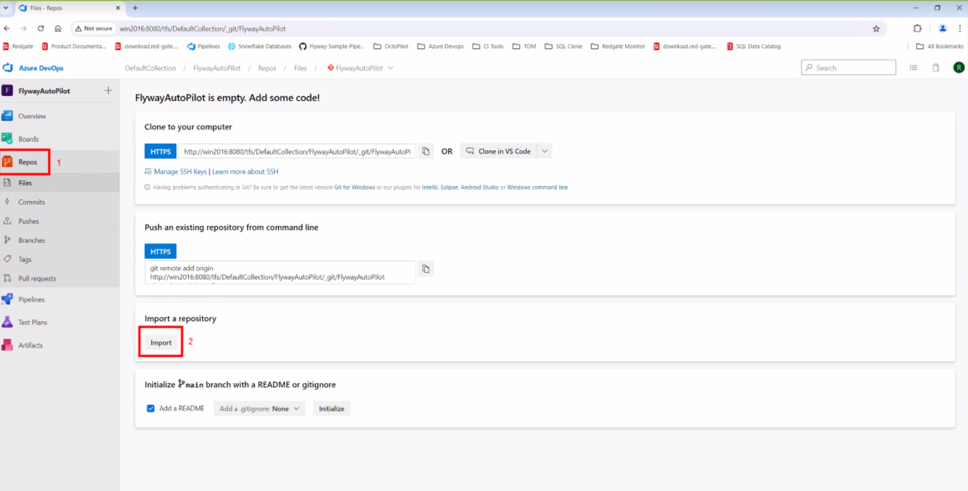This screenshot has height=491, width=968.
Task: Expand the Clone in VS Code options arrow
Action: tap(544, 151)
